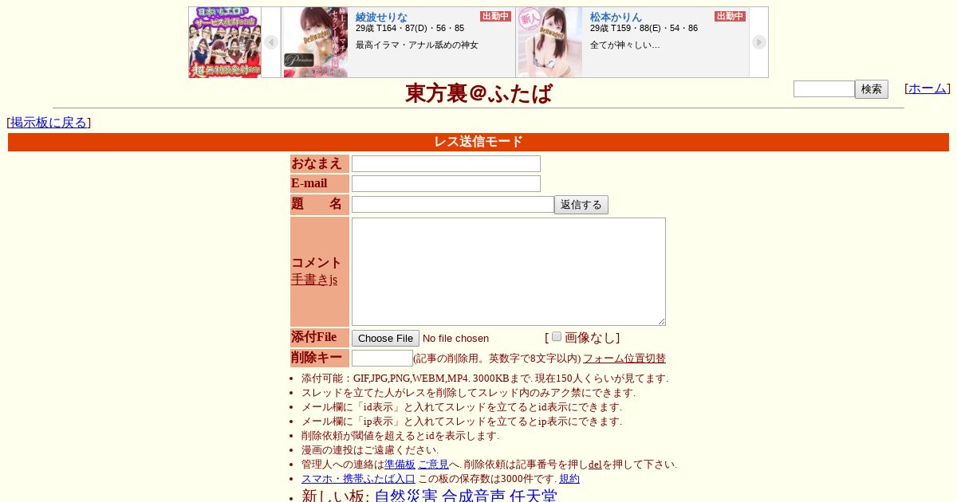This screenshot has width=957, height=502.
Task: Click inside the コメント textarea
Action: click(x=509, y=272)
